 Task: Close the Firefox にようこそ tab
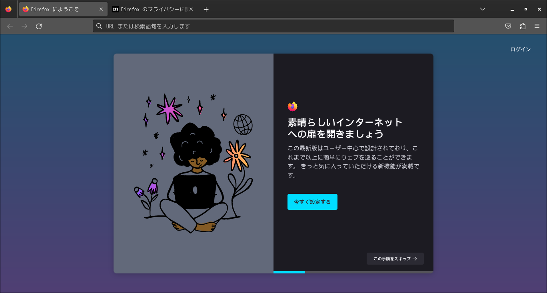101,9
